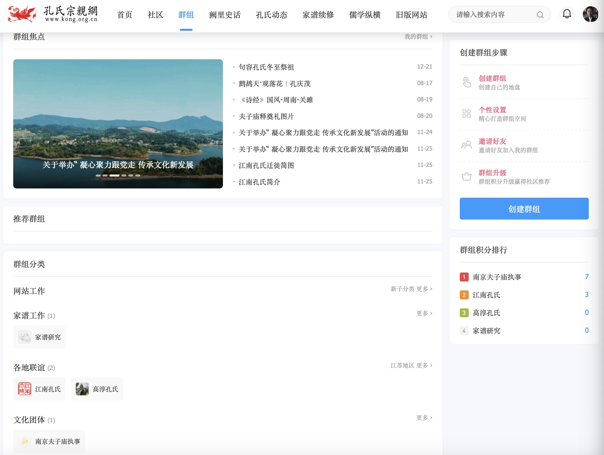Click the search magnifier icon
Viewport: 604px width, 455px height.
540,15
